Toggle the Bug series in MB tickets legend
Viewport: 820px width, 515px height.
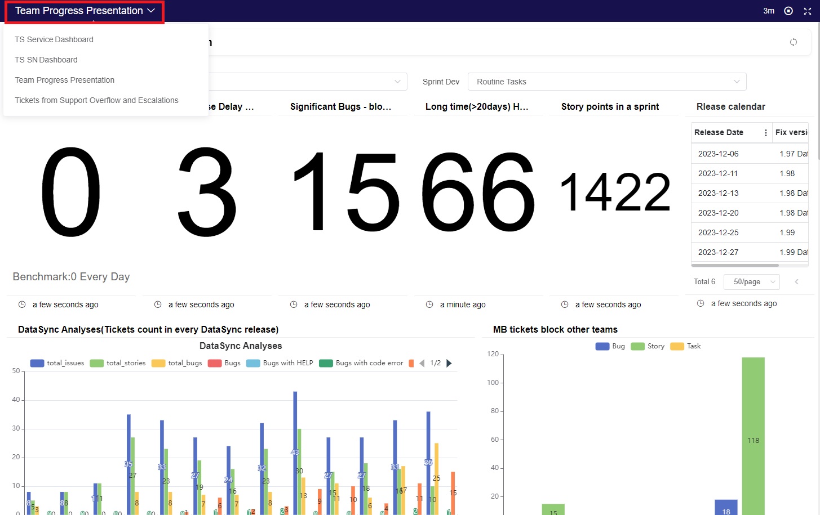610,346
